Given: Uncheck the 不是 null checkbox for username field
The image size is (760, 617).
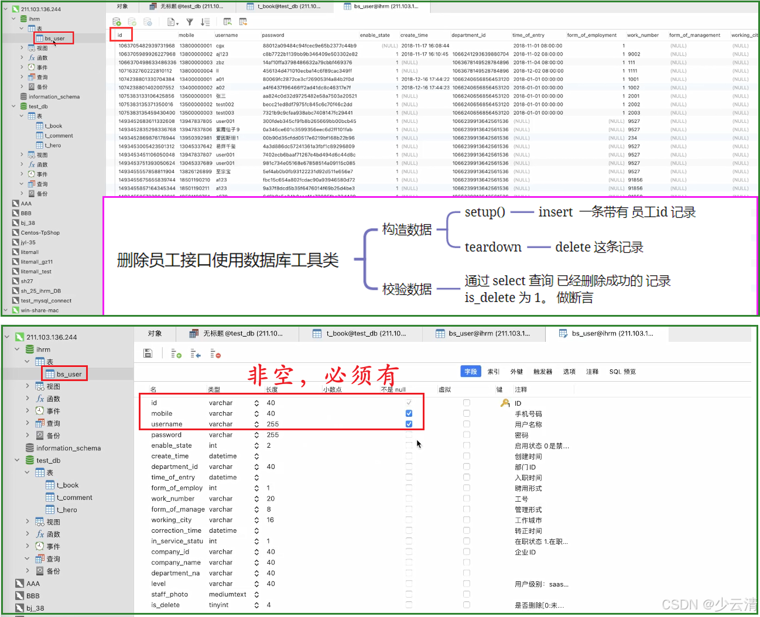Looking at the screenshot, I should (408, 424).
